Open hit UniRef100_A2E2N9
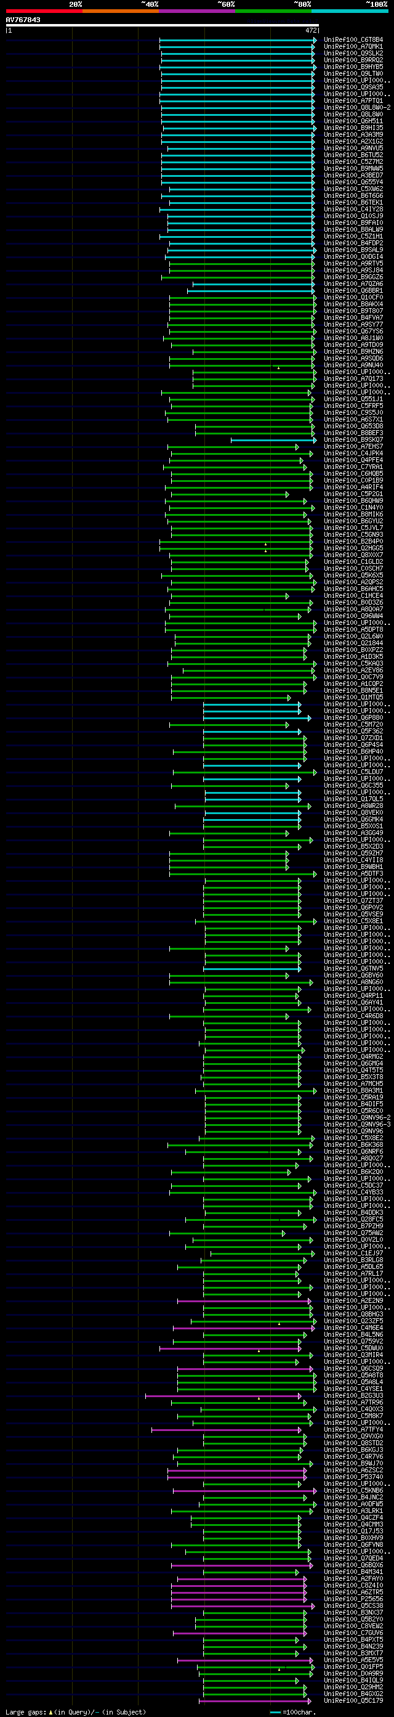 point(353,1300)
